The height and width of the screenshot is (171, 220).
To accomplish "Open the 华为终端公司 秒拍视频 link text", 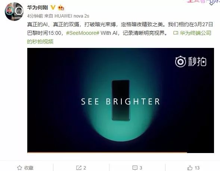I will [196, 33].
